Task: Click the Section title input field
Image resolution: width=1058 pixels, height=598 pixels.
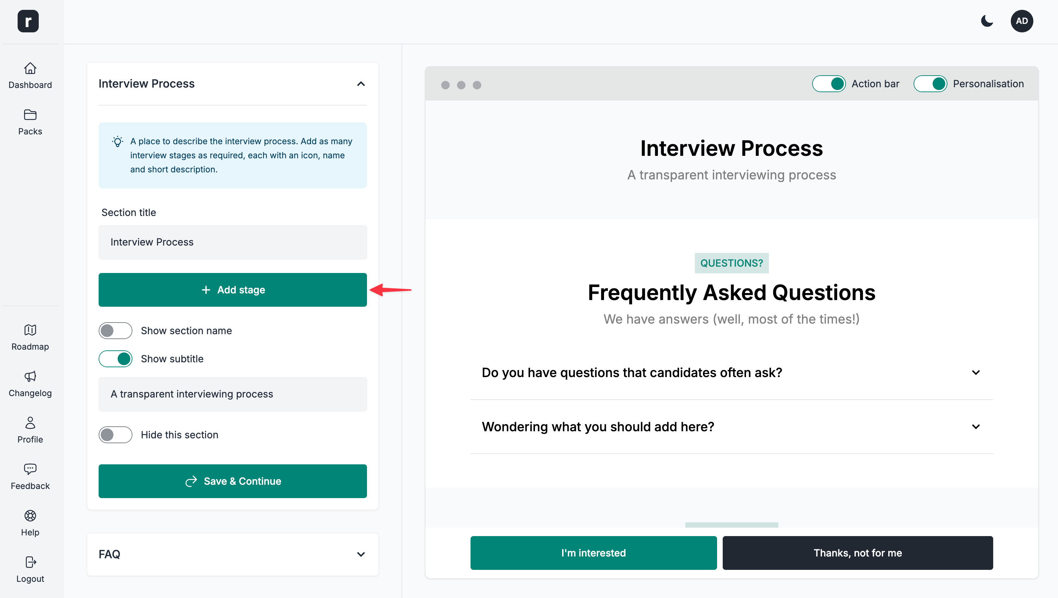Action: tap(232, 242)
